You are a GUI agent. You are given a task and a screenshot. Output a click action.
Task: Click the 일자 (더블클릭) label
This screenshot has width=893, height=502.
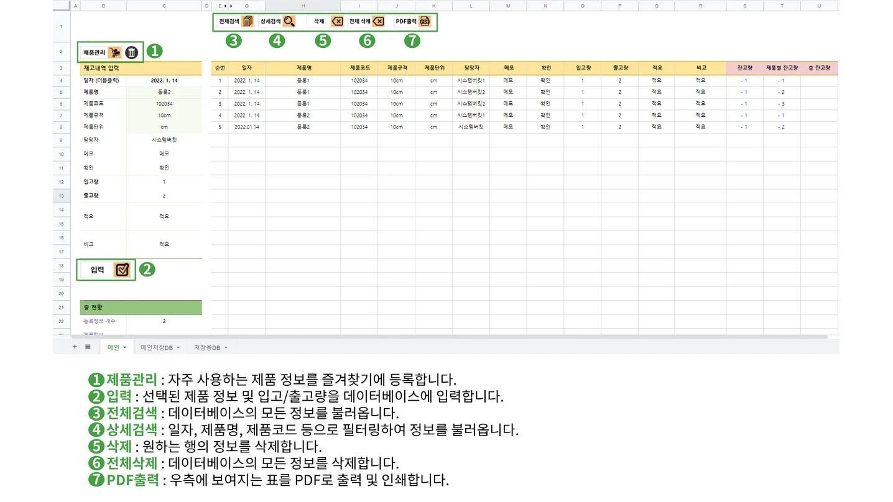[x=101, y=81]
